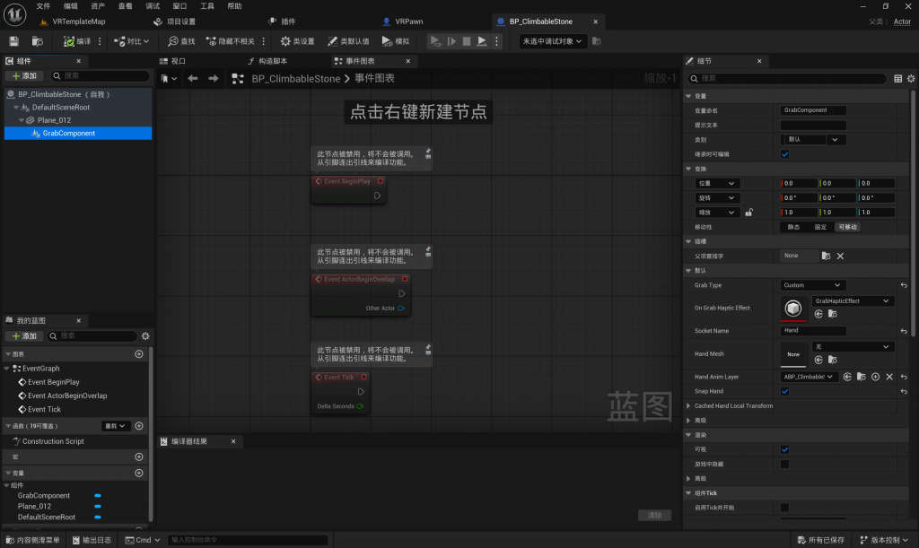Expand the Cached Hand Local Transform section
The width and height of the screenshot is (919, 548).
[x=688, y=406]
